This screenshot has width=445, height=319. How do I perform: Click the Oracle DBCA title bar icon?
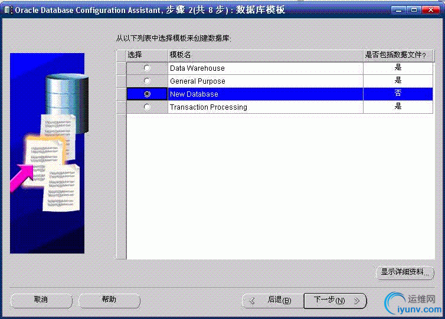click(x=8, y=10)
